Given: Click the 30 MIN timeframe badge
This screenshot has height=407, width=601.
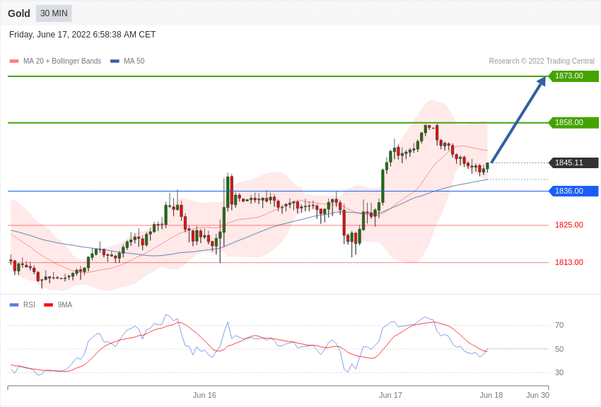Looking at the screenshot, I should tap(54, 13).
